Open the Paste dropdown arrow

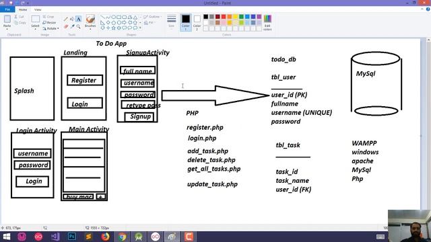(7, 29)
